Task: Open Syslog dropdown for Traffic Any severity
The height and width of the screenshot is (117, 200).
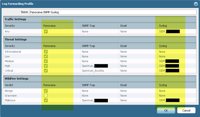Action: (x=176, y=31)
